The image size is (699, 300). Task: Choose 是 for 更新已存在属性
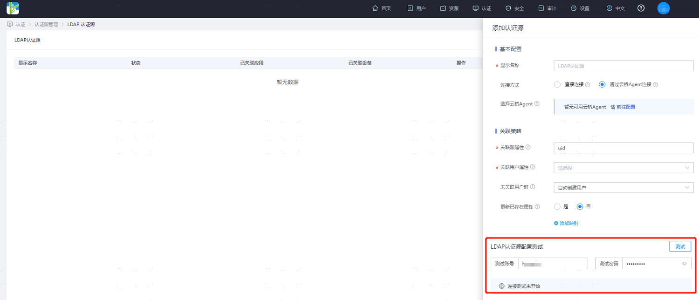coord(557,206)
